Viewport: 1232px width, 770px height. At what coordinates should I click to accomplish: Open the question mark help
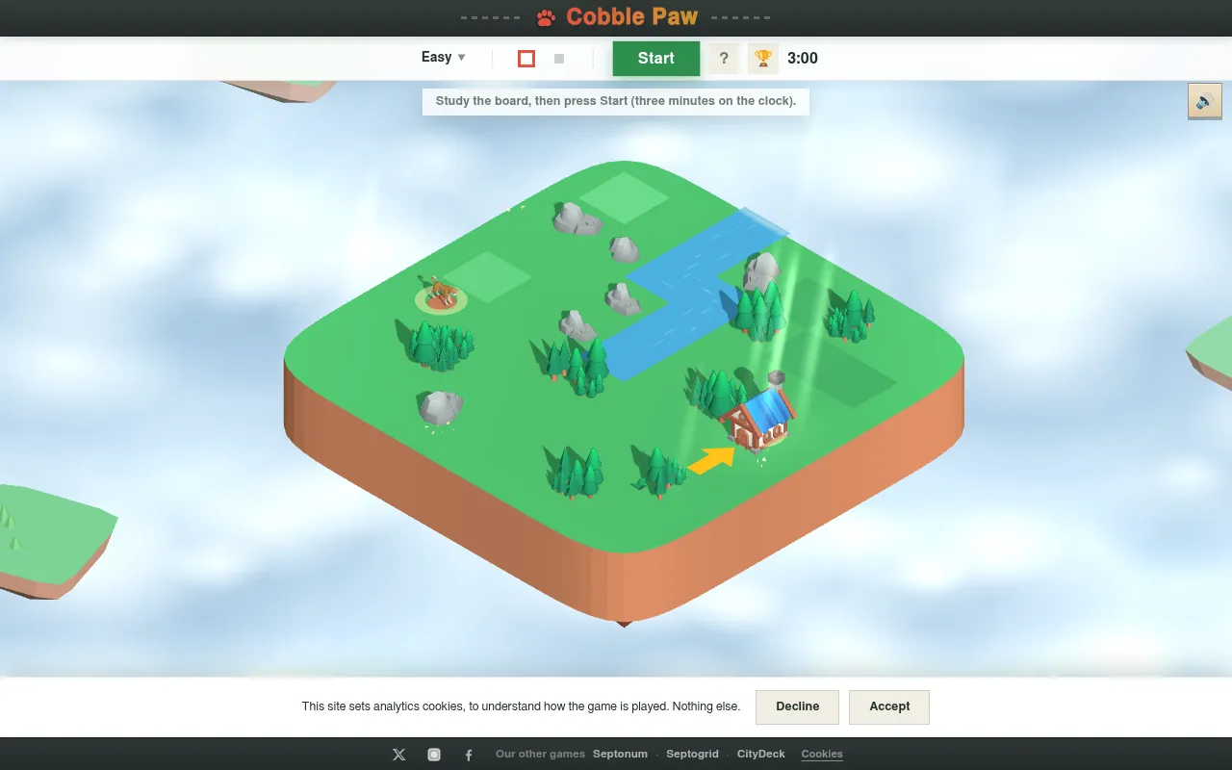pyautogui.click(x=724, y=59)
